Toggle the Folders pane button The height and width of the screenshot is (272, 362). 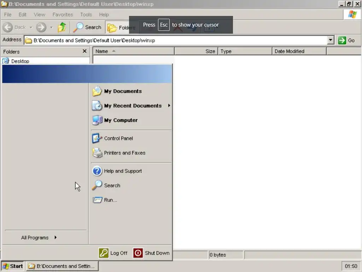point(122,28)
